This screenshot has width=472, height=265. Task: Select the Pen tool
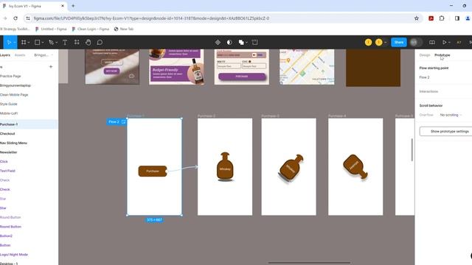pos(51,43)
